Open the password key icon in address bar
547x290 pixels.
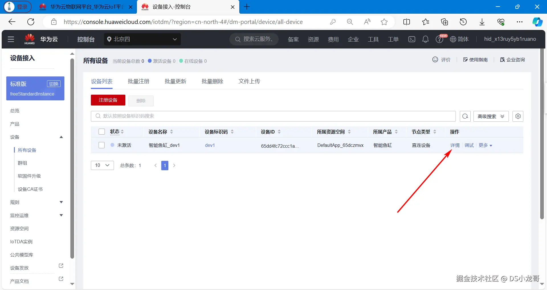(x=333, y=22)
